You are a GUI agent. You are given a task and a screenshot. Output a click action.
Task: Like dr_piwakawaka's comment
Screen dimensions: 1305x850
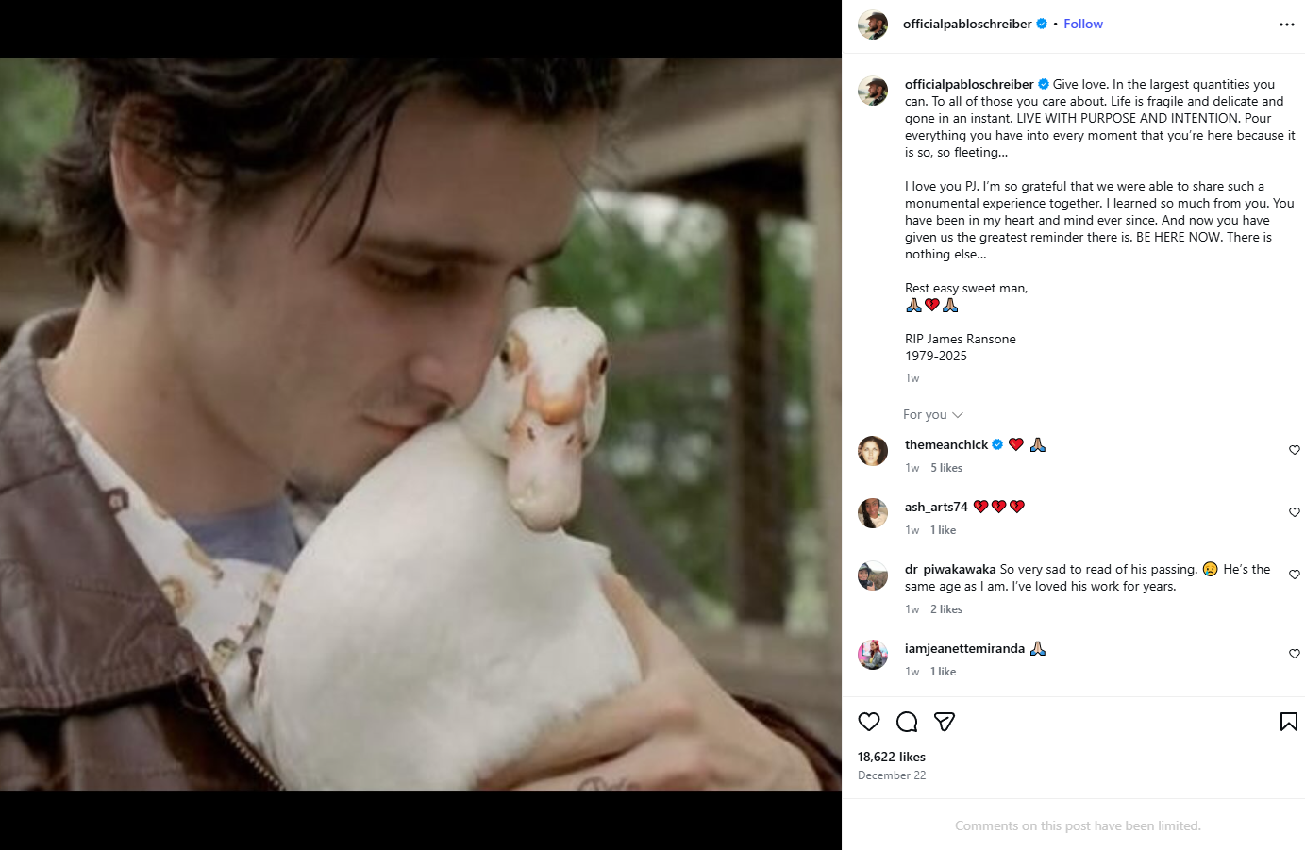coord(1295,575)
